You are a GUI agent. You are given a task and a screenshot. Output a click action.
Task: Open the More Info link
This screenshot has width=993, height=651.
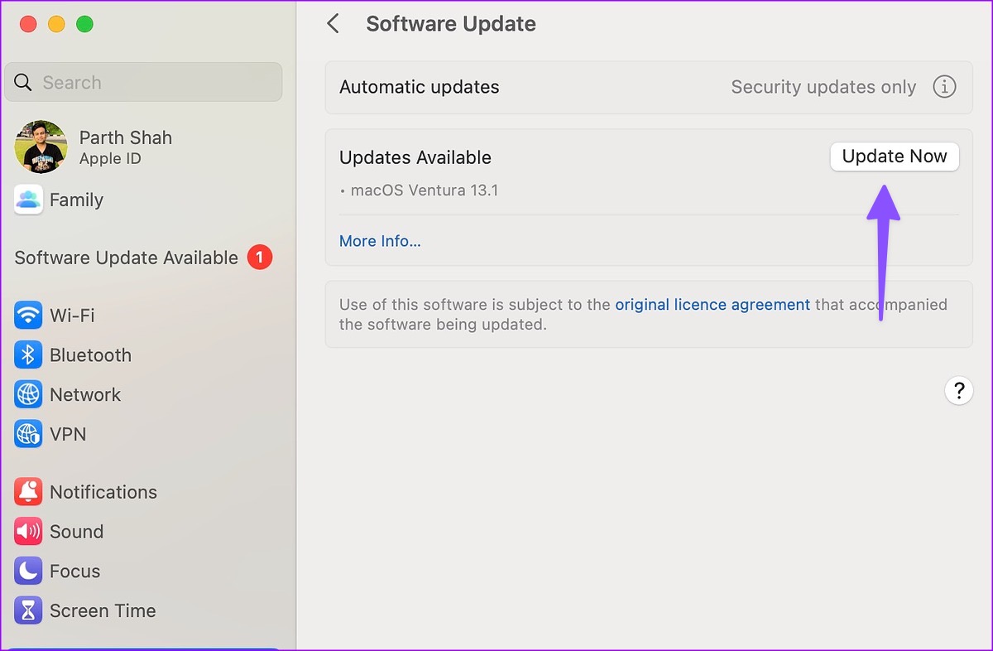[x=380, y=241]
